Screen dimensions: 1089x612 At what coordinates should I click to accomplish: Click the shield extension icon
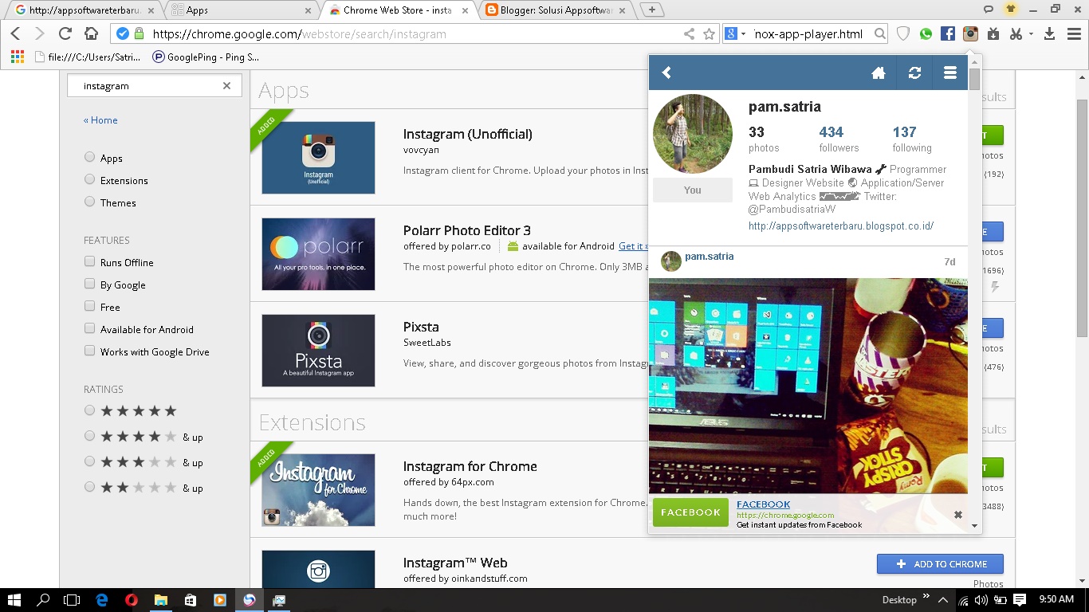903,33
